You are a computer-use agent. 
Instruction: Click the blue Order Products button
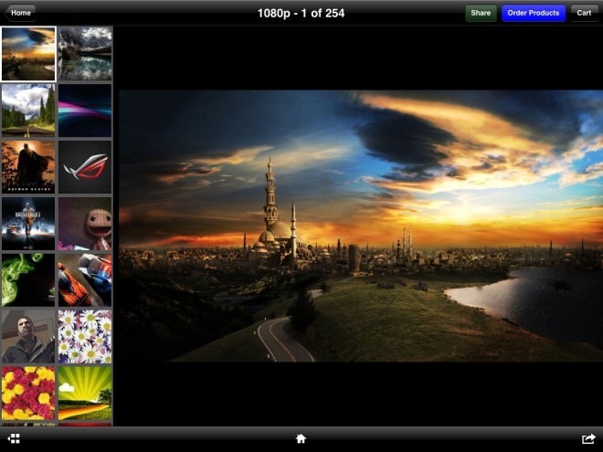point(534,13)
